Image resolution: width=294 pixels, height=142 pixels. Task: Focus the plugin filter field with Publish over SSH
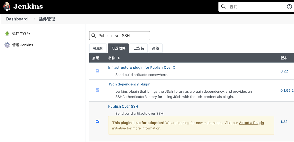pyautogui.click(x=120, y=35)
